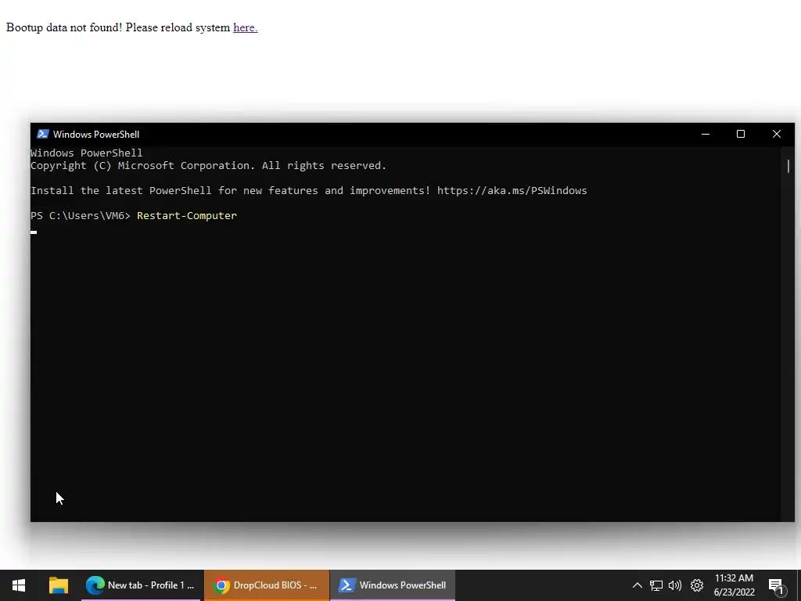Click the https://aka.ms/PSWindows URL text
The width and height of the screenshot is (801, 601).
pyautogui.click(x=512, y=191)
